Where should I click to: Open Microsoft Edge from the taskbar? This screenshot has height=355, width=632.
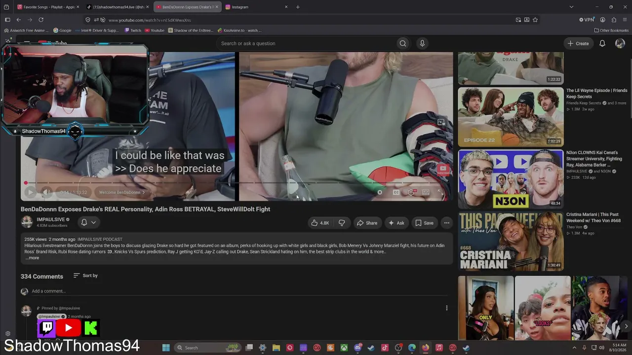click(x=412, y=348)
